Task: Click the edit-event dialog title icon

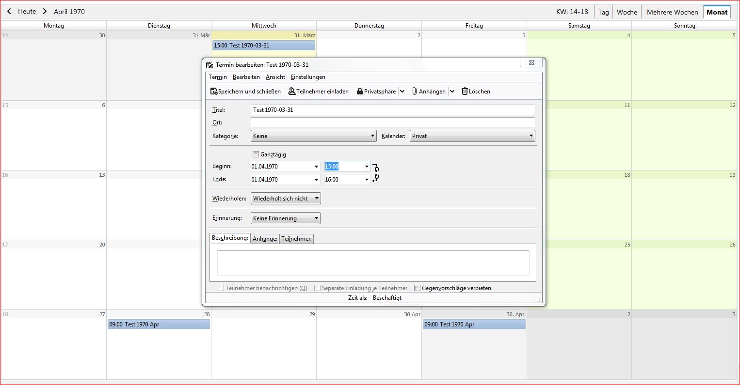Action: (x=209, y=65)
